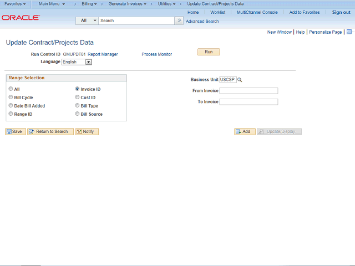The image size is (355, 266).
Task: Click Add to Favorites
Action: [305, 12]
